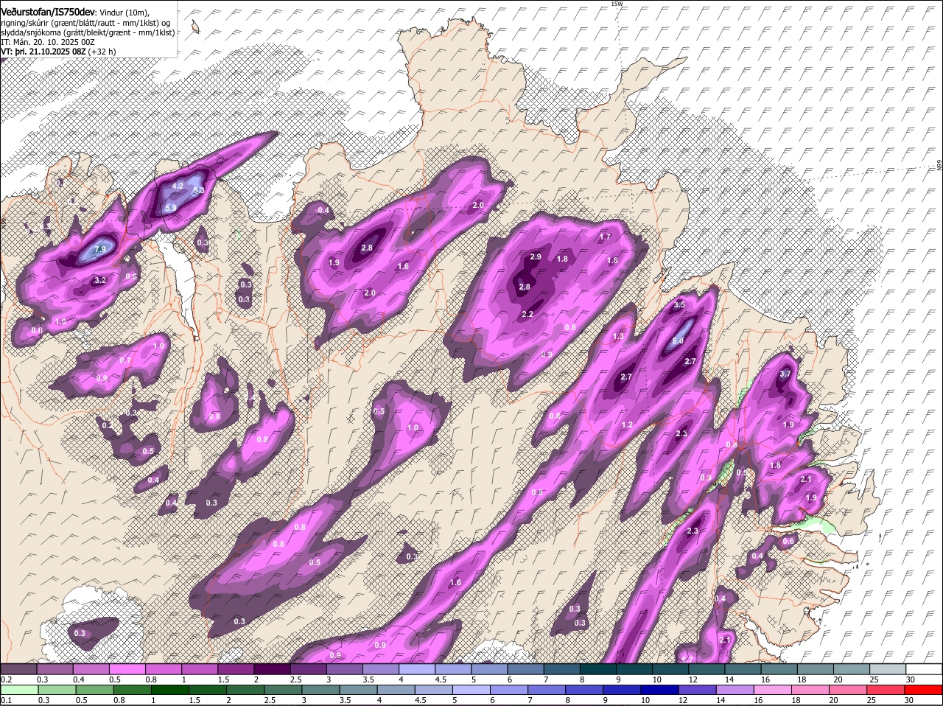Click the 12 label under the snow legend
Viewport: 943px width, 706px height.
[693, 679]
